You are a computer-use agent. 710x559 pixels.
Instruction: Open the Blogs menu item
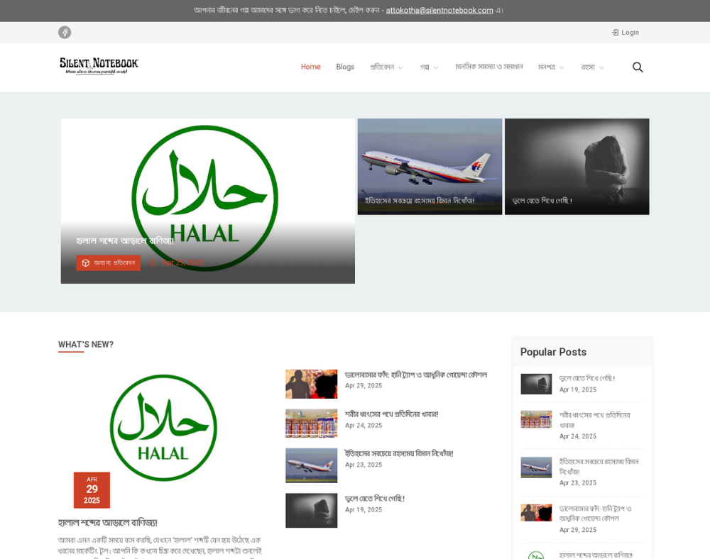point(345,67)
